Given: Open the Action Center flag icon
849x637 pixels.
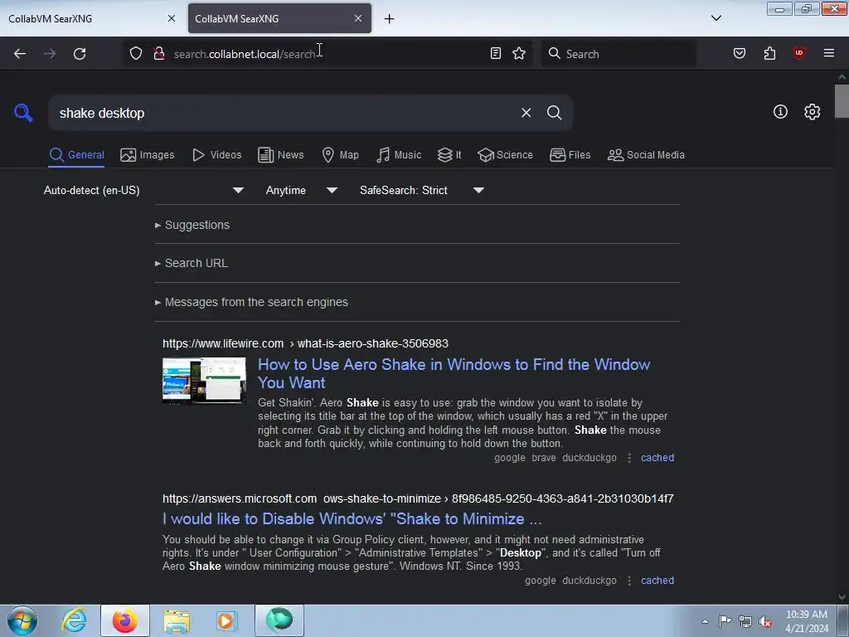Looking at the screenshot, I should click(725, 620).
